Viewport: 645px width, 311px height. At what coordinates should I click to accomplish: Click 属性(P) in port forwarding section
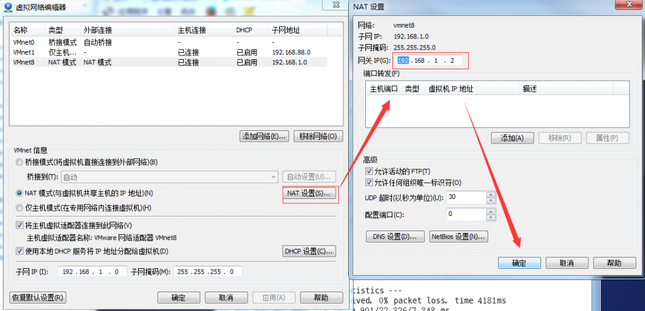pos(608,138)
